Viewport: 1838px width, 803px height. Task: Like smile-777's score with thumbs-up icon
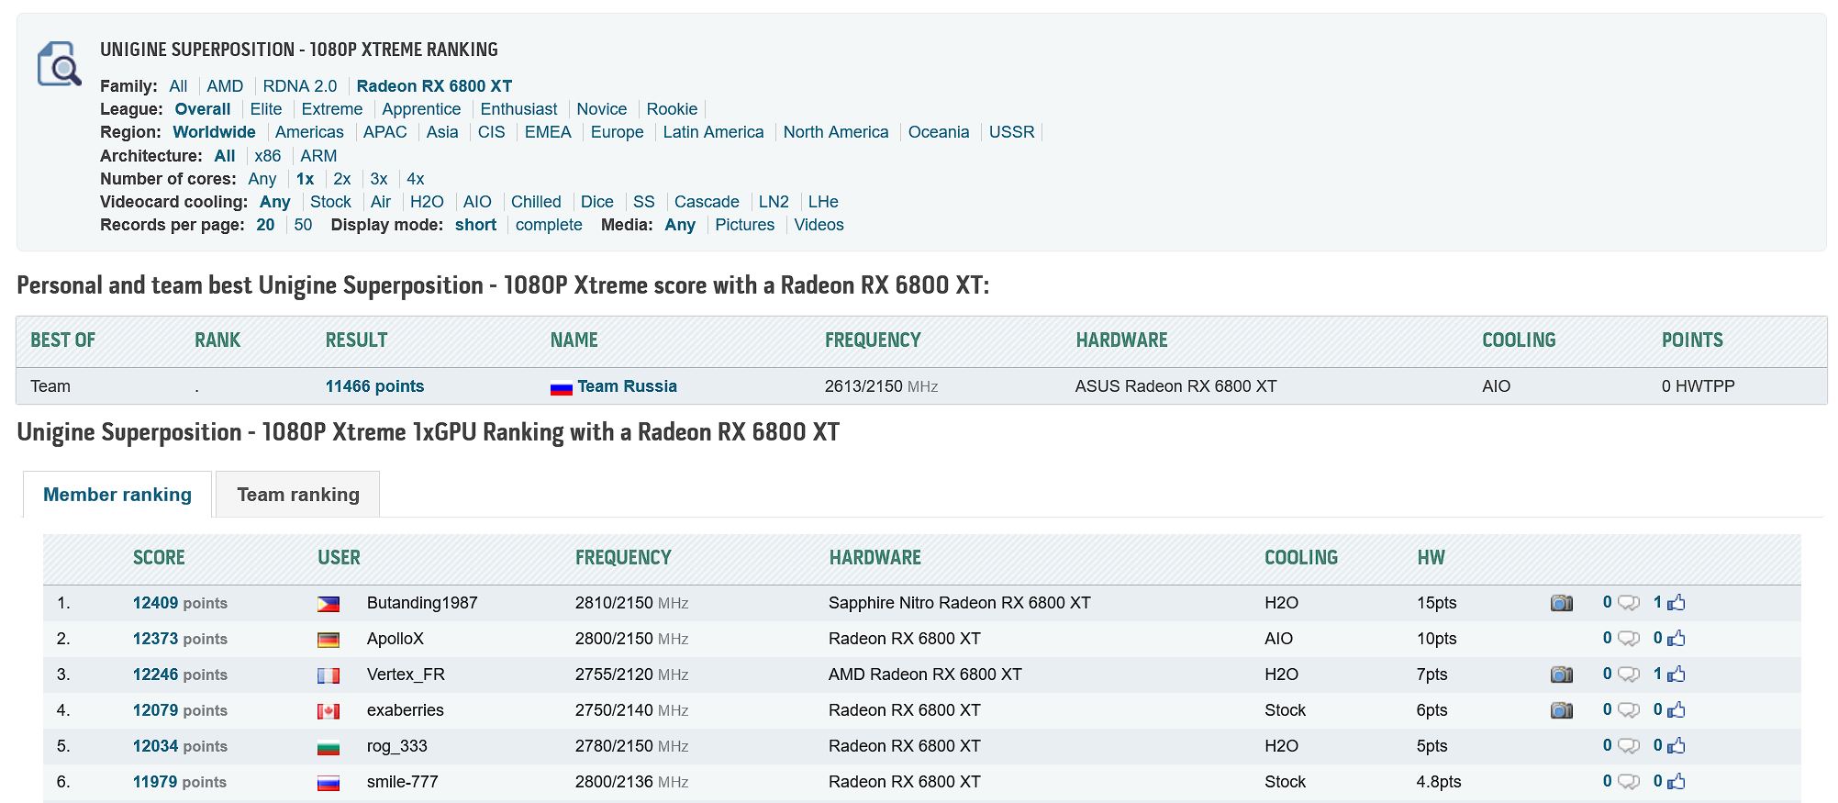(1676, 782)
